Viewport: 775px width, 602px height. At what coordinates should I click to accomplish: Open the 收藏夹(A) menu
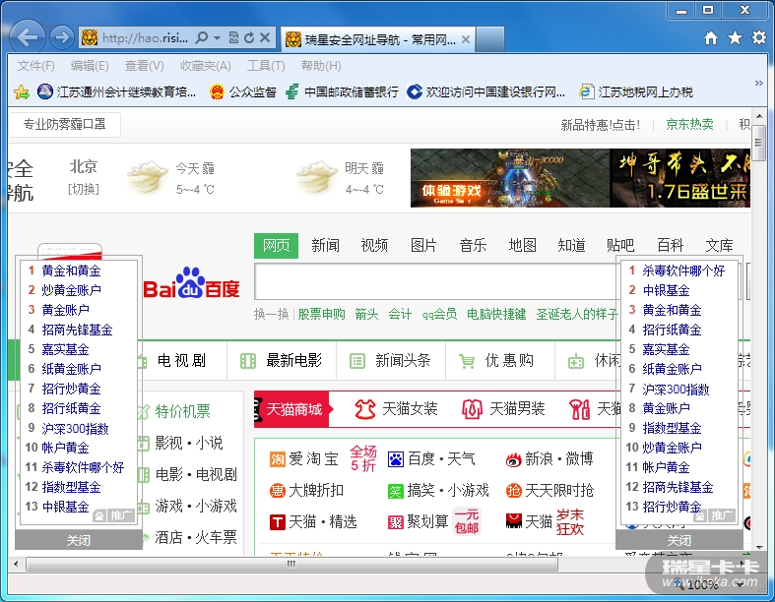tap(206, 66)
